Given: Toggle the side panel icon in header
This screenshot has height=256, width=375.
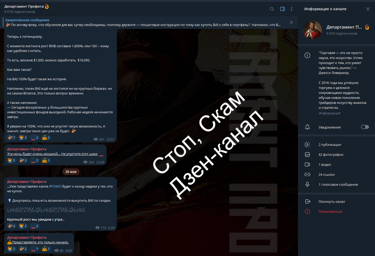Looking at the screenshot, I should tap(282, 9).
